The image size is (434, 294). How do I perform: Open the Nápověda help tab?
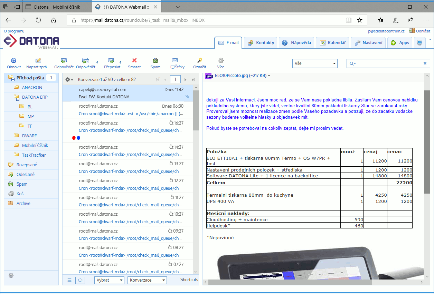[x=297, y=43]
